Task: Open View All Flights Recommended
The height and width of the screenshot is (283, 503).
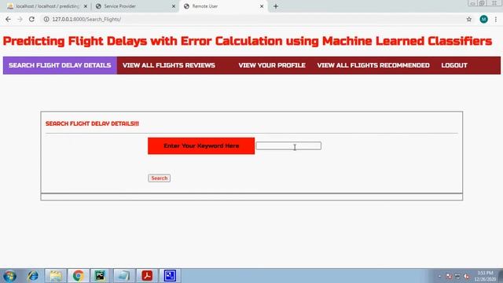Action: (373, 65)
